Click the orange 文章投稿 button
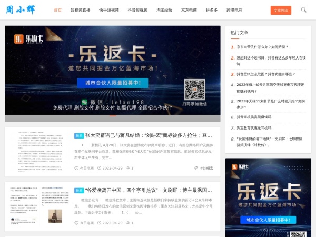 pos(281,11)
